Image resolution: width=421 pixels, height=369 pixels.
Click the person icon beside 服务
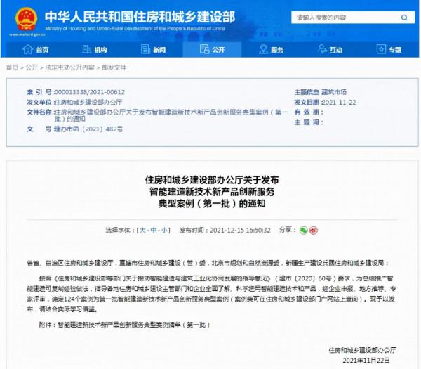coord(263,49)
